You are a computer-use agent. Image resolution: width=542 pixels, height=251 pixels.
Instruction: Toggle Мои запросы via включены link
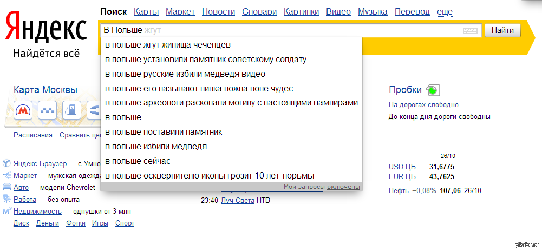click(343, 187)
